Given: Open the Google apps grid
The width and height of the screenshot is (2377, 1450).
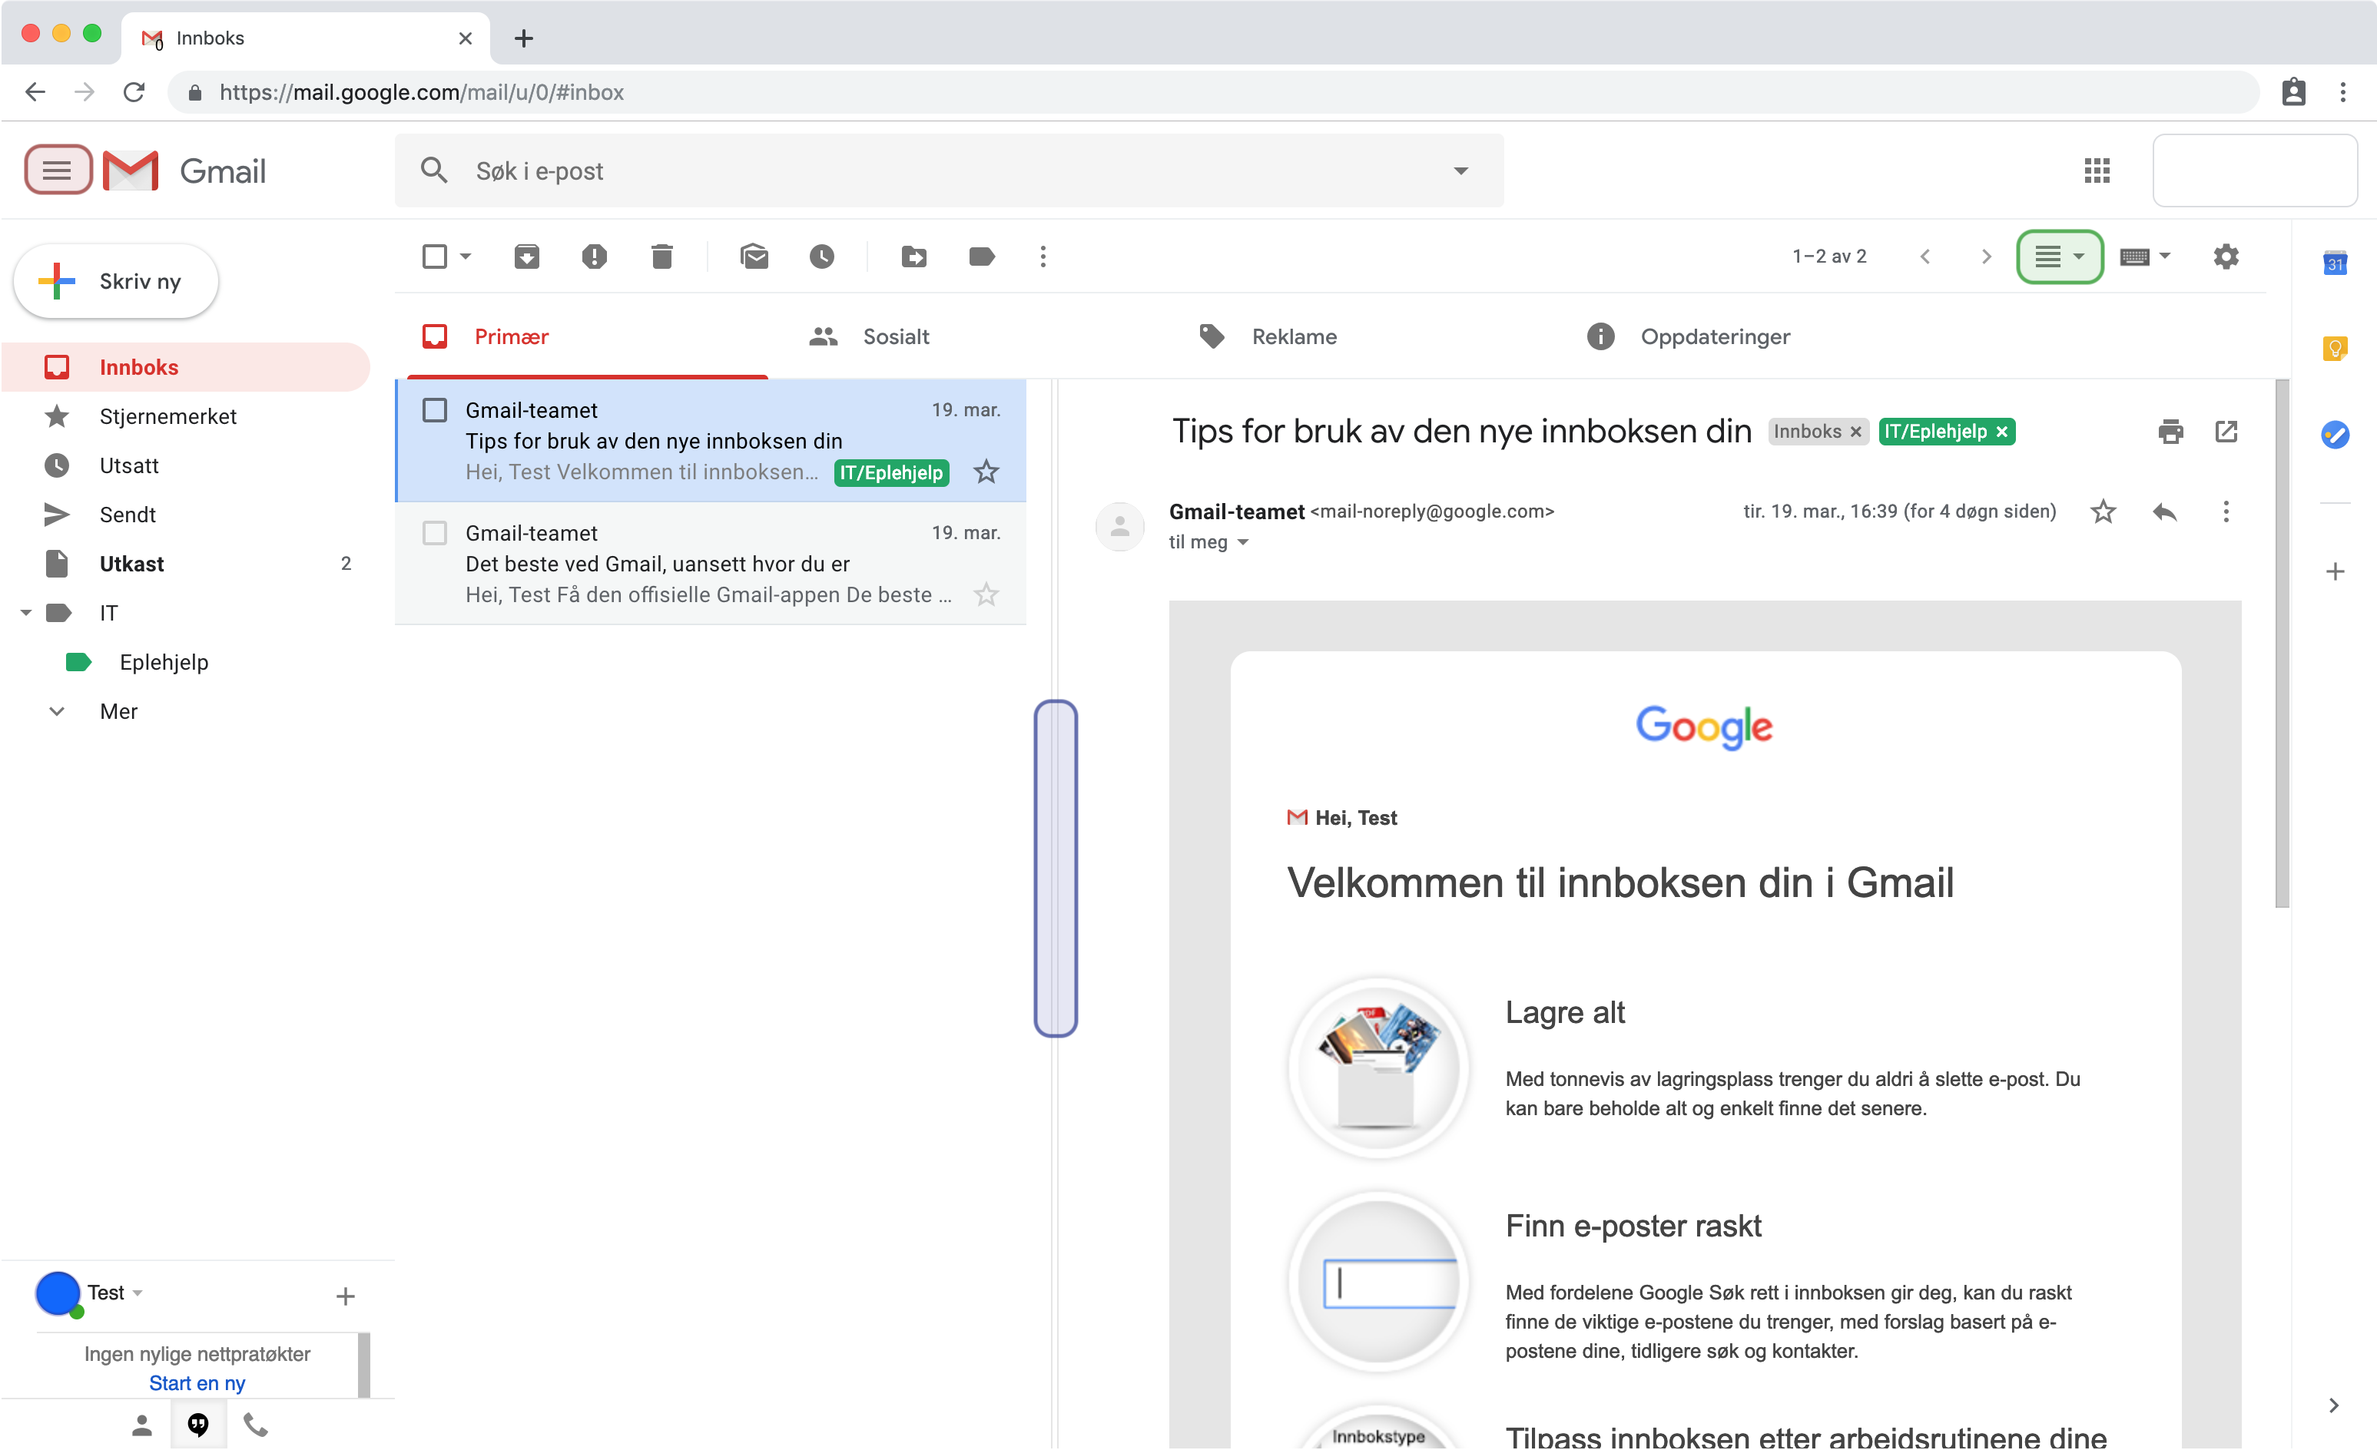Looking at the screenshot, I should (2097, 170).
